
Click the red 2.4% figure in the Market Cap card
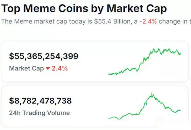click(60, 68)
